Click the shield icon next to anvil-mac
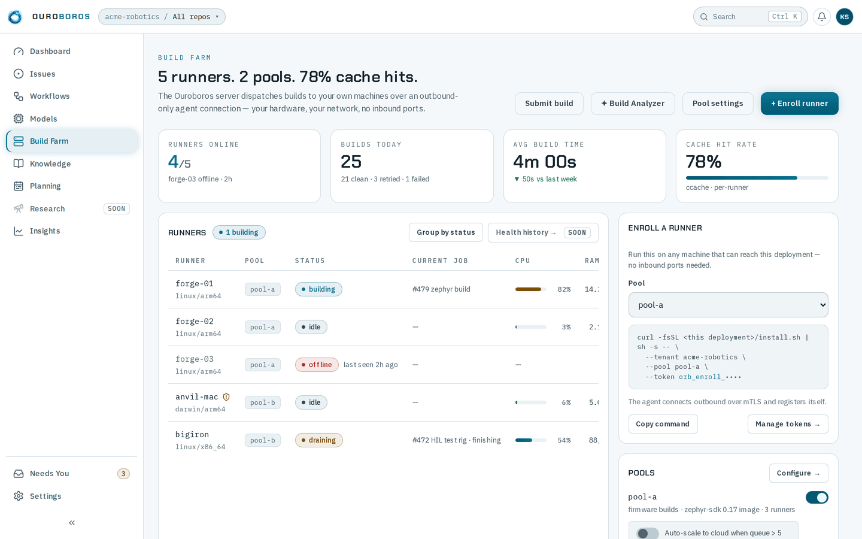Viewport: 862px width, 539px height. (x=226, y=397)
